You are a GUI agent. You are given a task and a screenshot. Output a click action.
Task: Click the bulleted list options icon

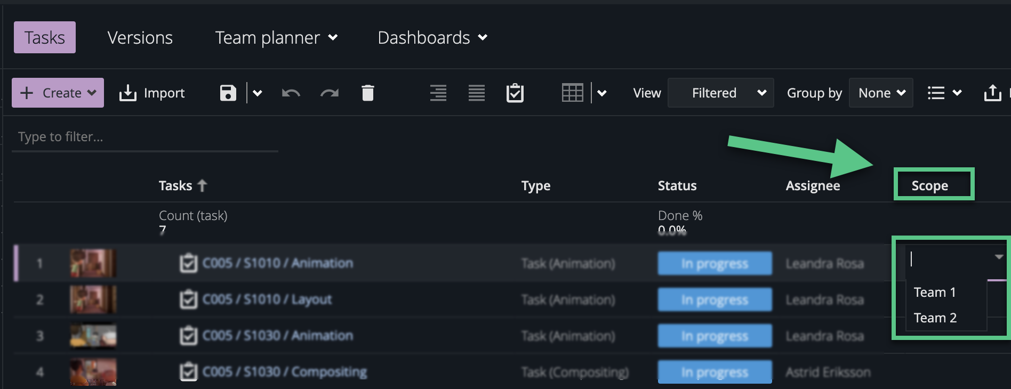(x=936, y=93)
